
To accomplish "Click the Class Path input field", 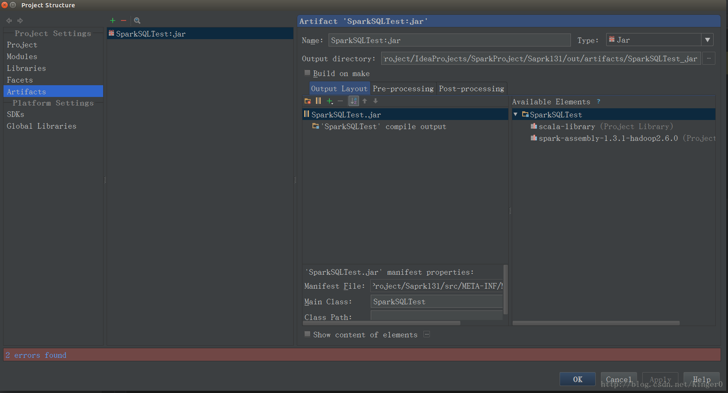I will click(x=436, y=316).
